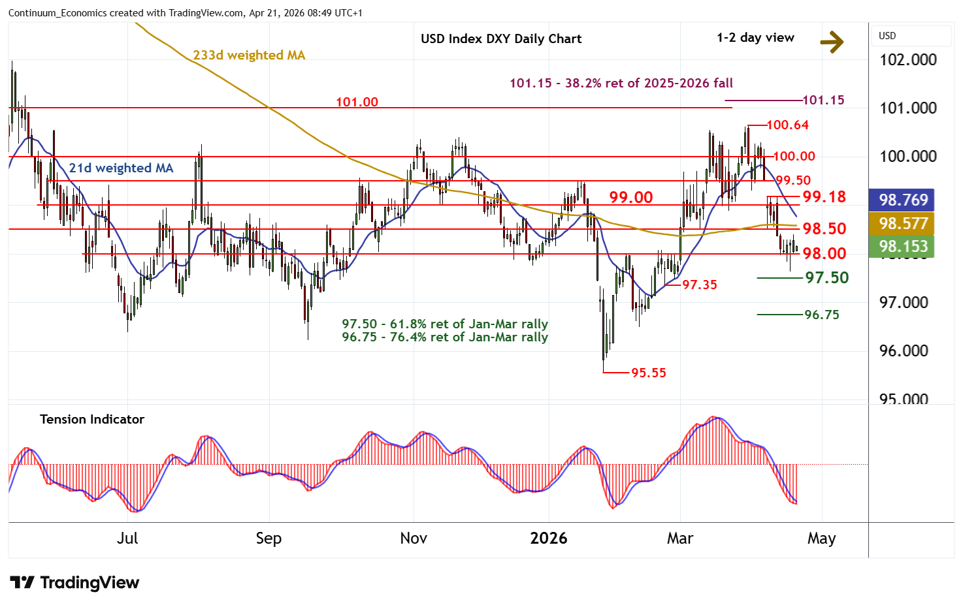Click the 1-2 day view label

tap(755, 38)
